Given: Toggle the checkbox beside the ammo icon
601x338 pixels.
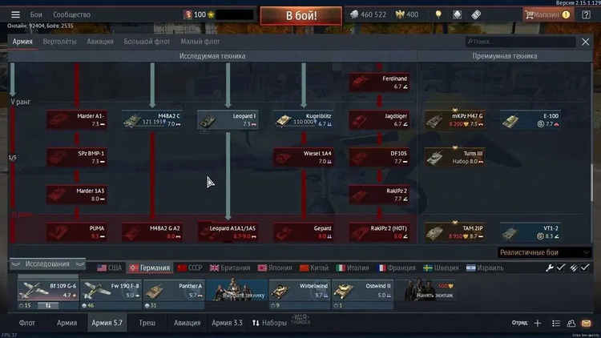Looking at the screenshot, I should click(585, 268).
